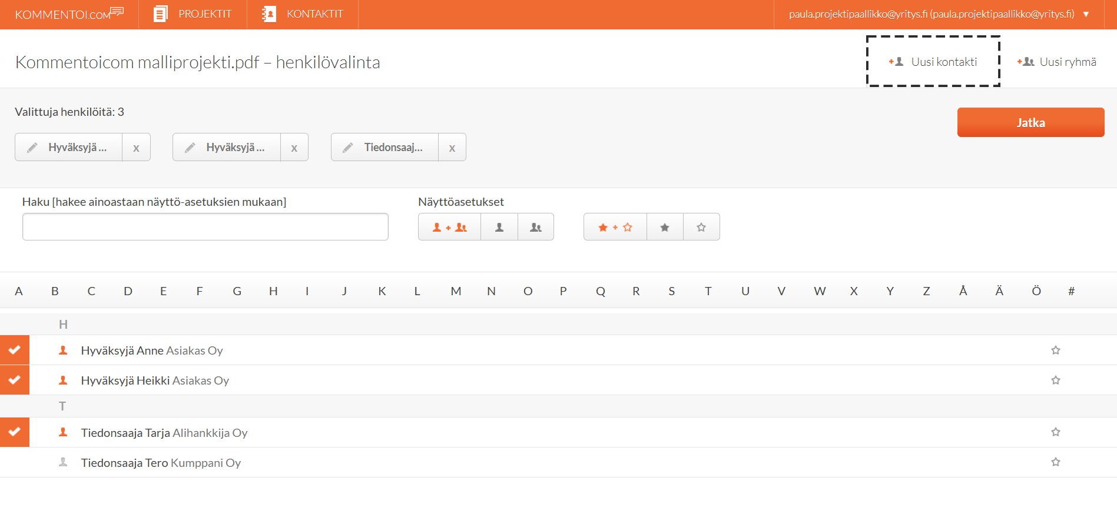Show only groups filter icon
1117x511 pixels.
coord(536,227)
